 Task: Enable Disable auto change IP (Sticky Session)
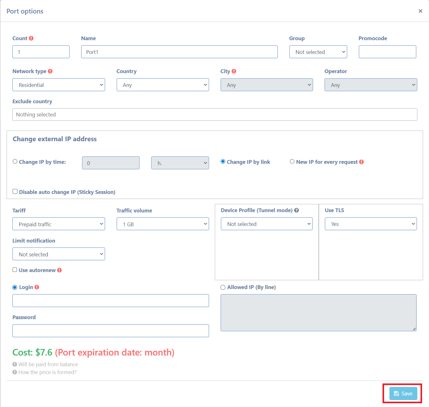point(15,191)
